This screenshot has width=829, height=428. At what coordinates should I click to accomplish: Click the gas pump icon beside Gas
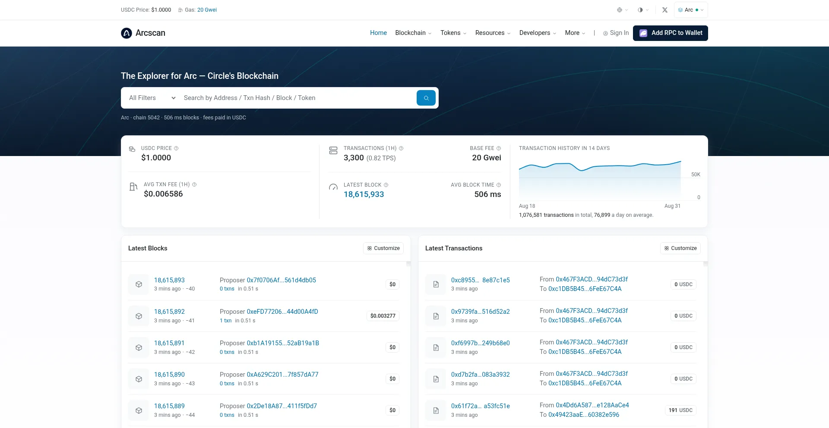(x=180, y=10)
